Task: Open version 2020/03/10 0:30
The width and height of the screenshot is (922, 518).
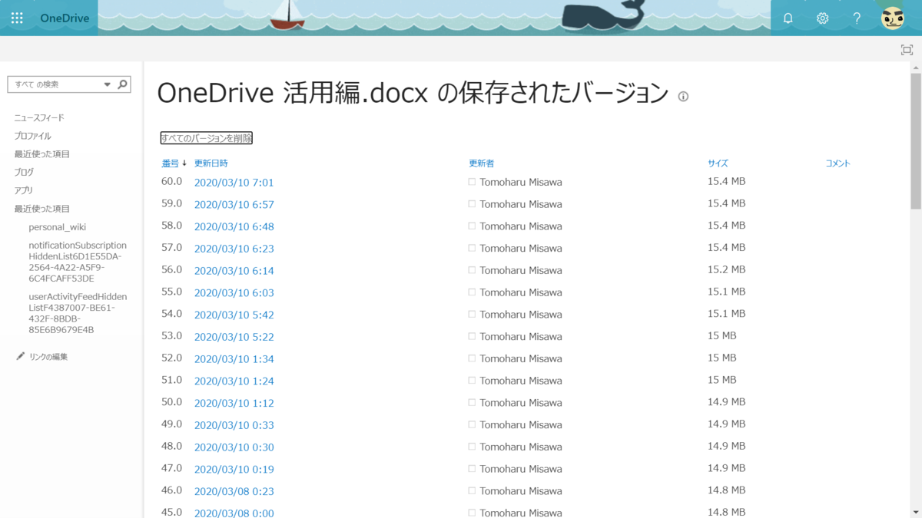Action: [234, 447]
